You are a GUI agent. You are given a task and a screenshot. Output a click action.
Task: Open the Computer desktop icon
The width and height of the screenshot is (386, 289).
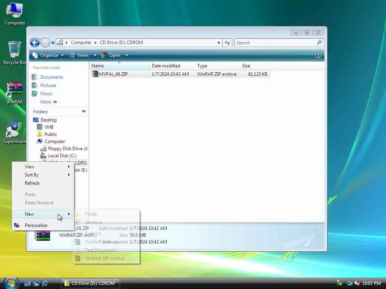click(x=15, y=14)
